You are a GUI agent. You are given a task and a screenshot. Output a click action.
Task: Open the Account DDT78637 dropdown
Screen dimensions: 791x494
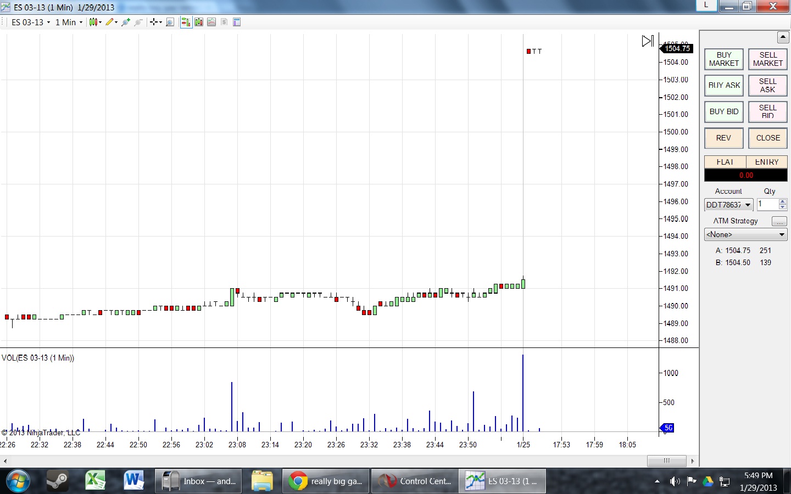click(728, 205)
